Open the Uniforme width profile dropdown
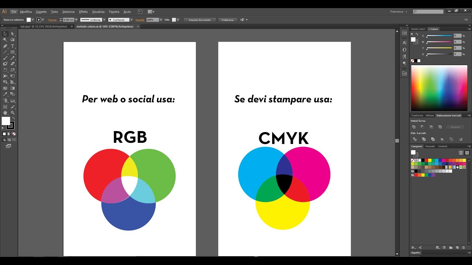 pos(104,20)
